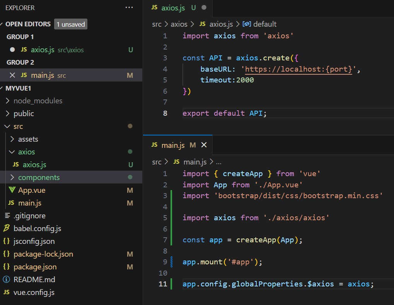The height and width of the screenshot is (305, 394).
Task: Open App.vue in the file tree
Action: (x=32, y=190)
